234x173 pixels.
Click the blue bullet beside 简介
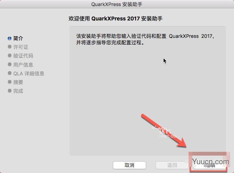[x=9, y=38]
